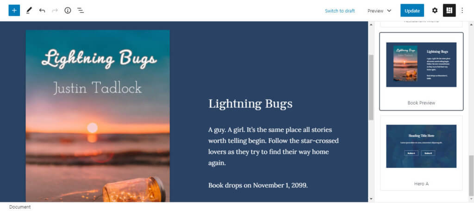Open the three-dot Options menu

(462, 11)
